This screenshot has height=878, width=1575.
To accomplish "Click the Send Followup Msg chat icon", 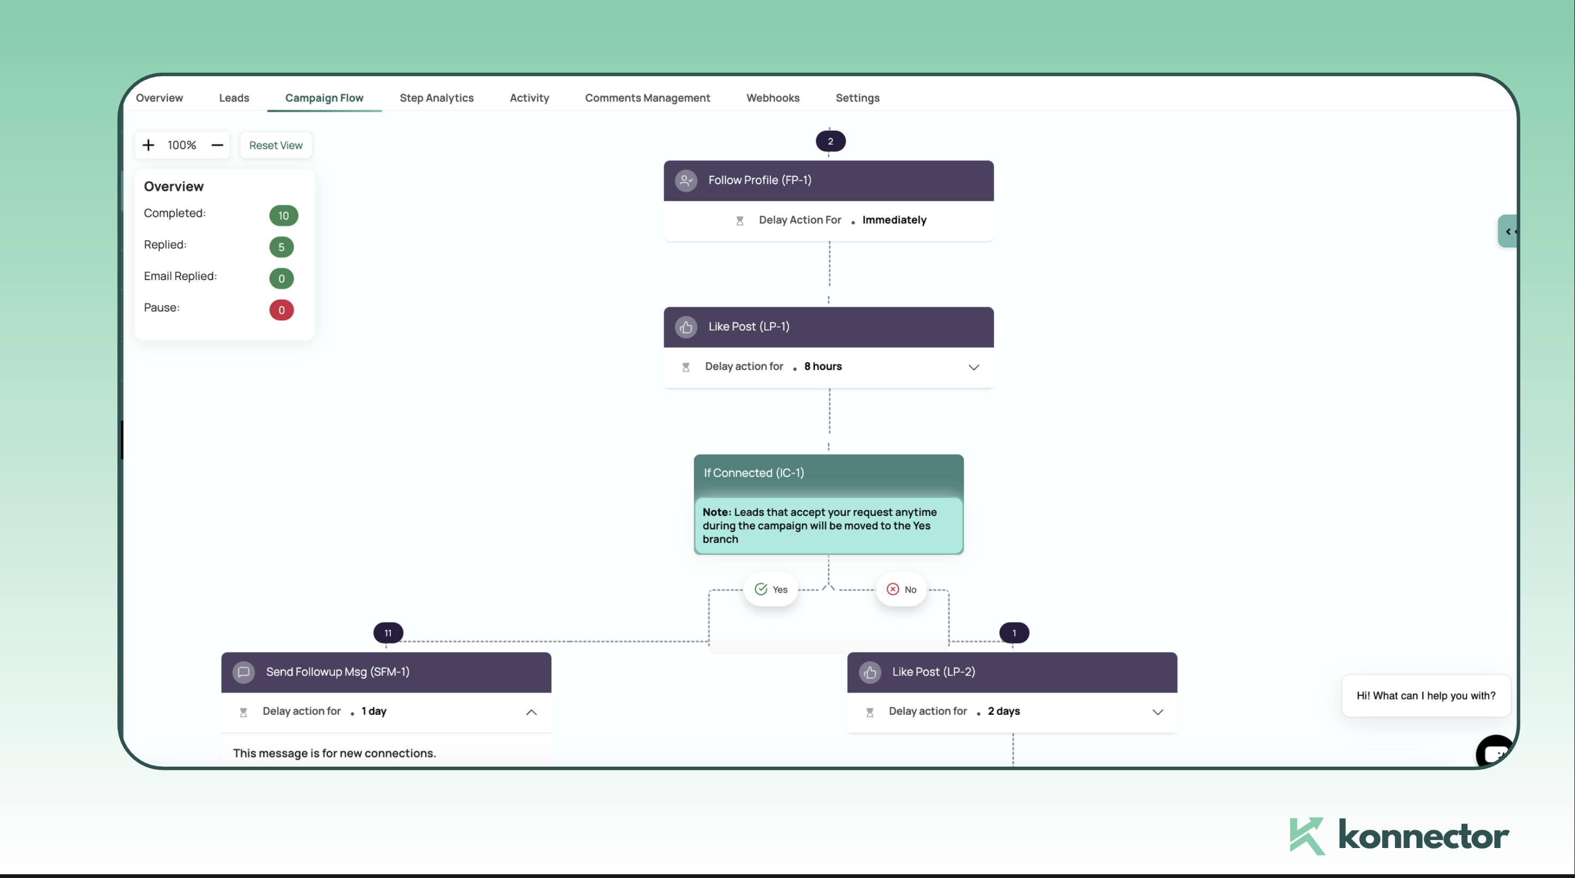I will pos(243,672).
